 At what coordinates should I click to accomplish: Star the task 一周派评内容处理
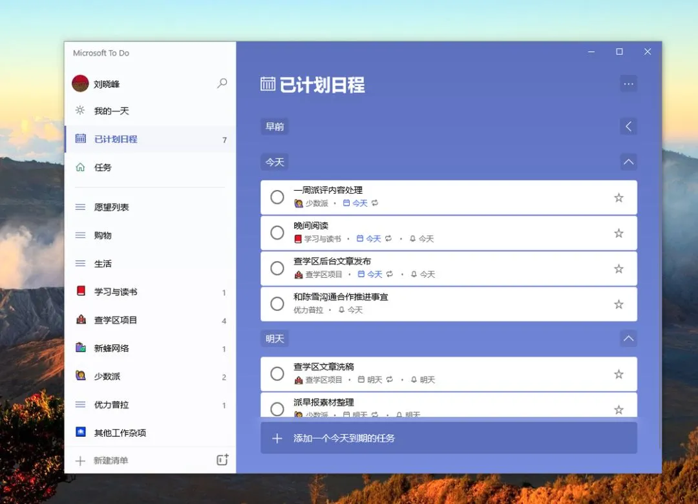(619, 198)
